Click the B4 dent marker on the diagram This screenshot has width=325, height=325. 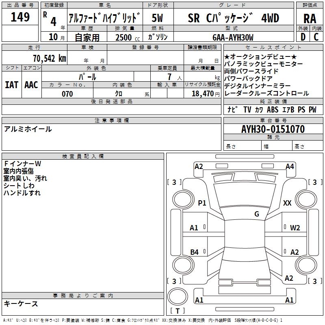click(x=195, y=252)
